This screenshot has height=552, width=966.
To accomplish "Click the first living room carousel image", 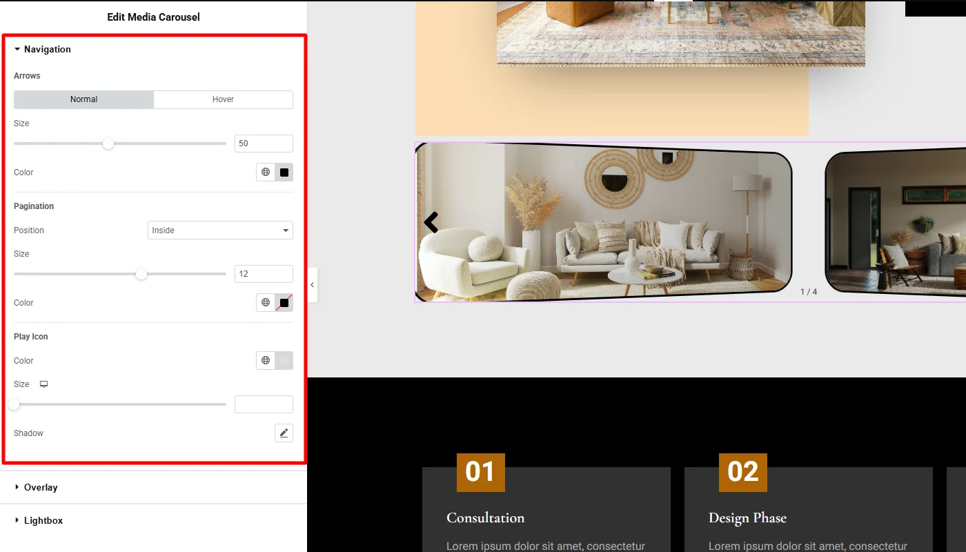I will 604,222.
